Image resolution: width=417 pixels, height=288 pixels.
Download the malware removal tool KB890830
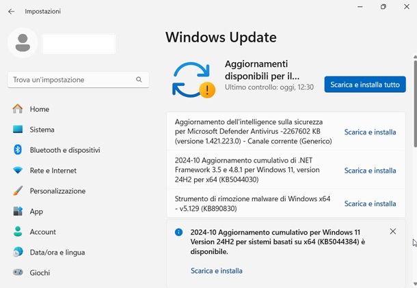[370, 203]
